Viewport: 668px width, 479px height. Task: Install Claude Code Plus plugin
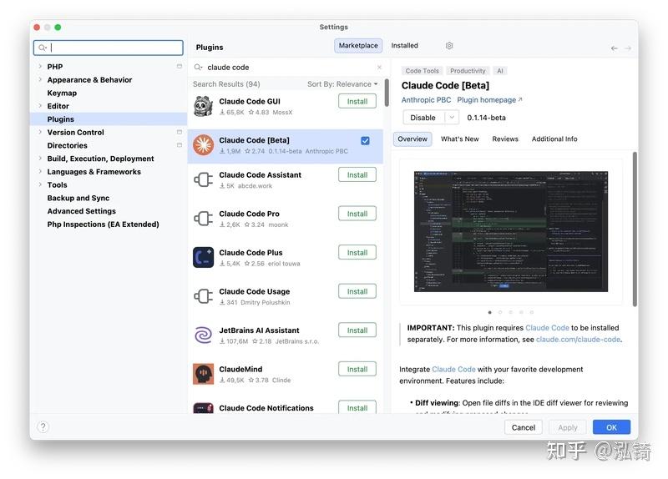[x=357, y=253]
